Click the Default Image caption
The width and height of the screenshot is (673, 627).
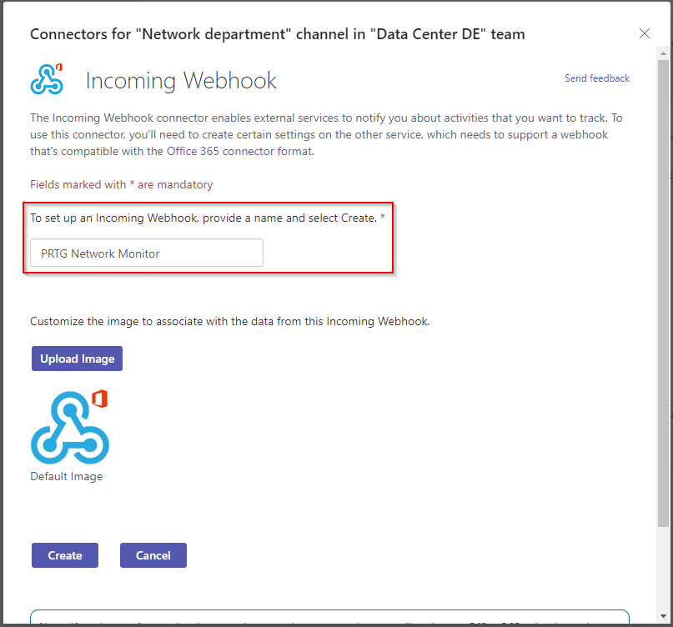(x=67, y=476)
